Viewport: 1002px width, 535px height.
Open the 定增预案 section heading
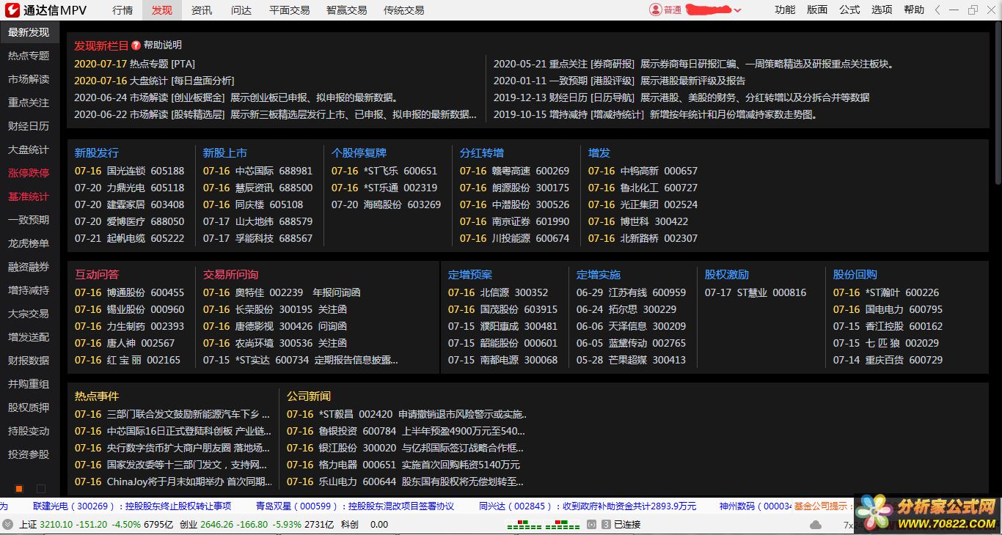click(470, 275)
